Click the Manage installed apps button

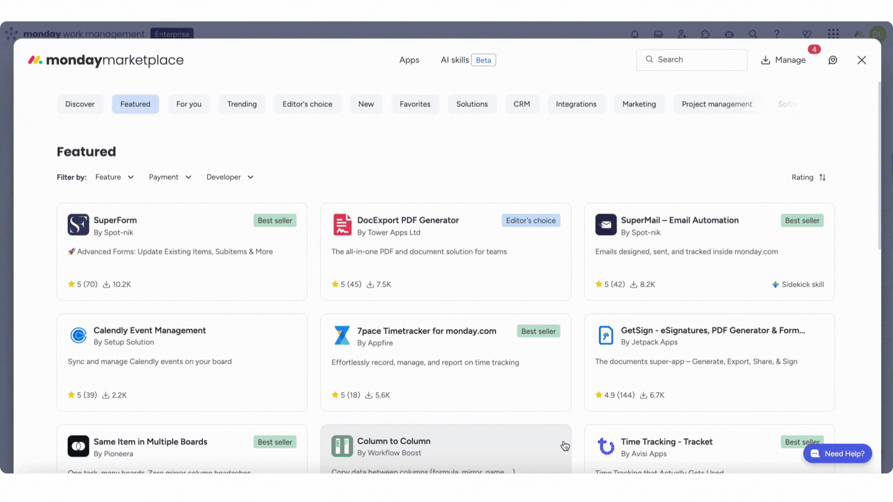783,60
